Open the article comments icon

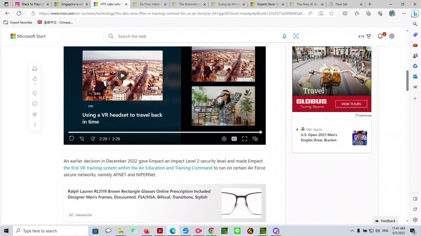coord(35,104)
